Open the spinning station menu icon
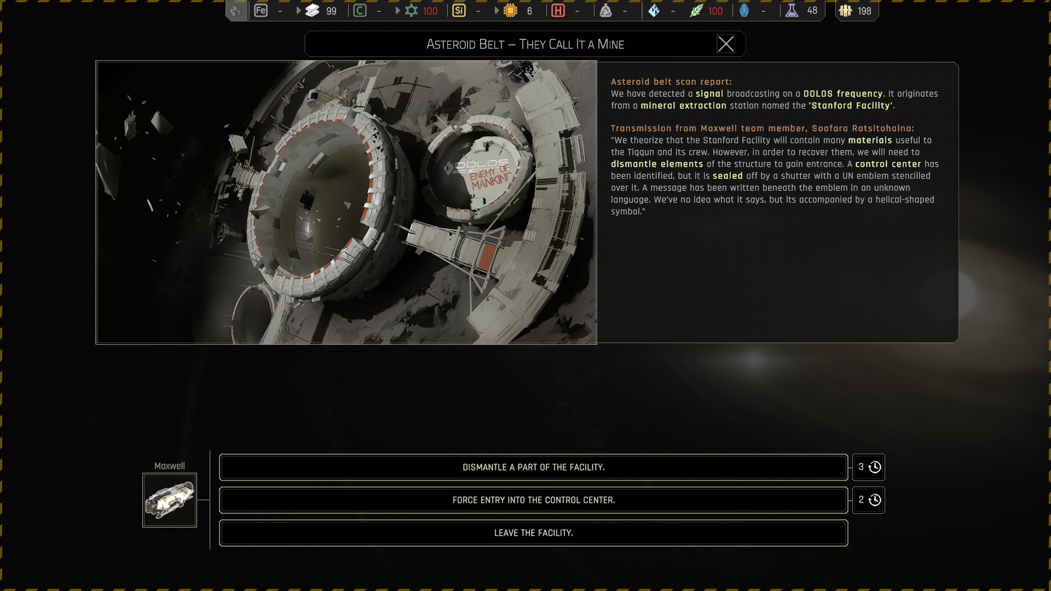The height and width of the screenshot is (591, 1051). [236, 10]
